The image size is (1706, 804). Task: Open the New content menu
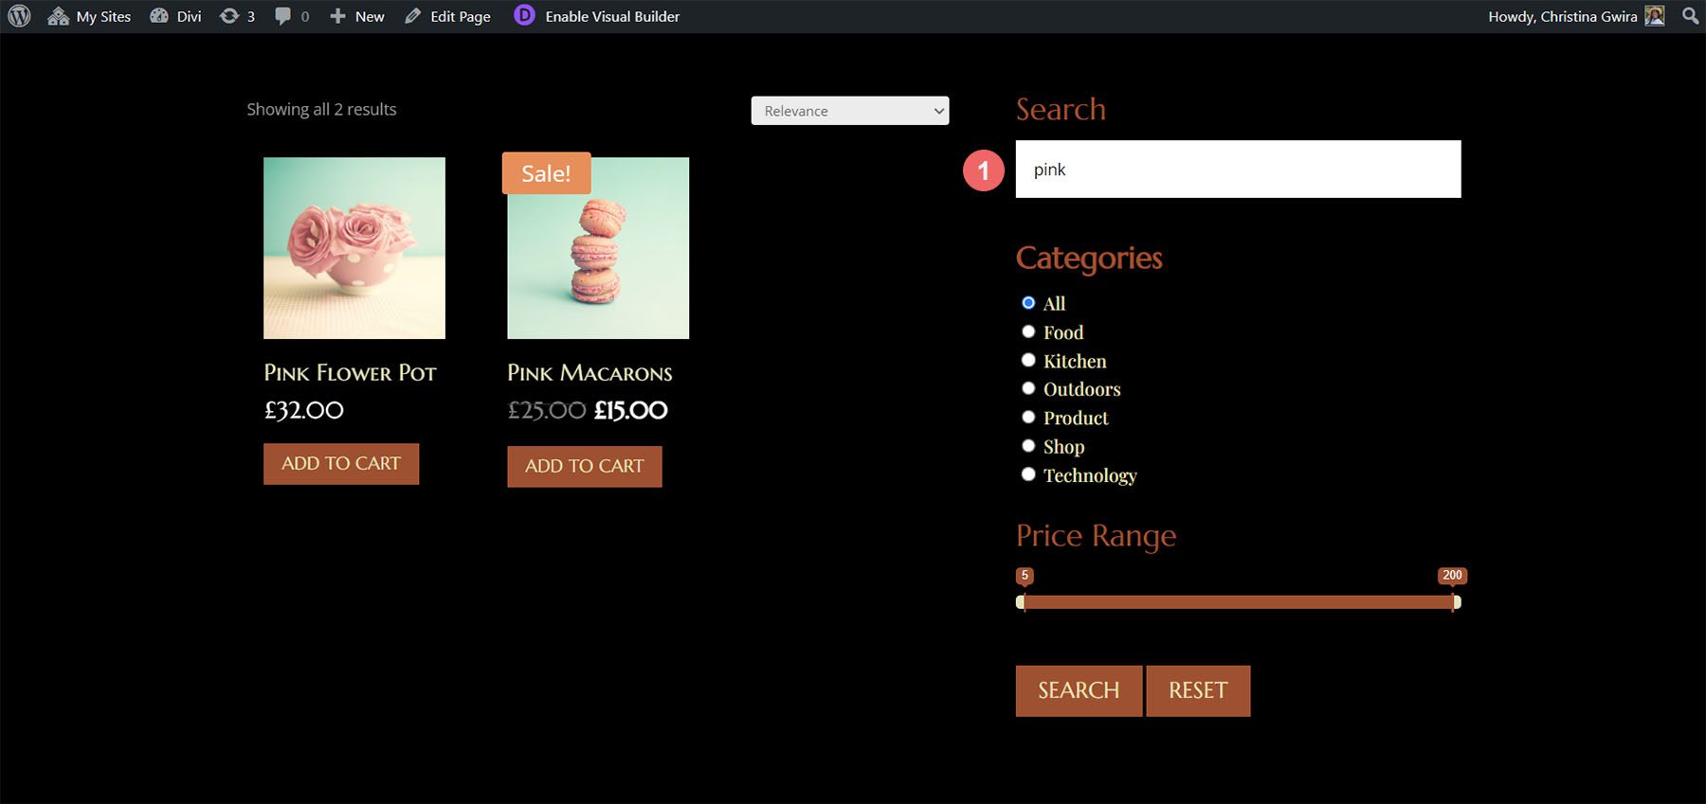point(356,16)
